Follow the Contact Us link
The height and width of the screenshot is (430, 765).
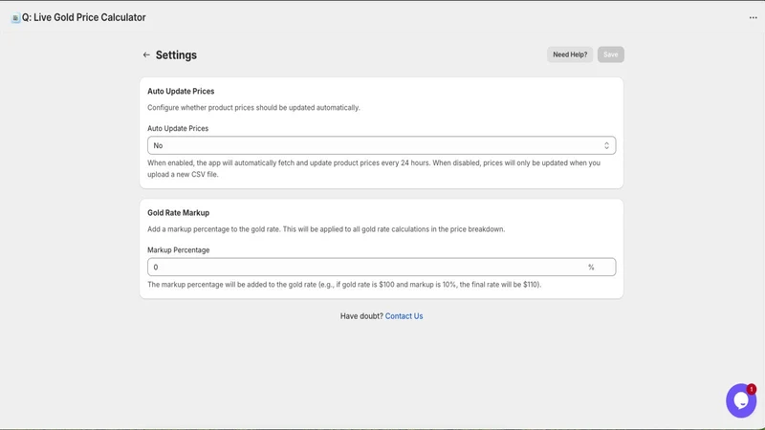click(x=404, y=316)
